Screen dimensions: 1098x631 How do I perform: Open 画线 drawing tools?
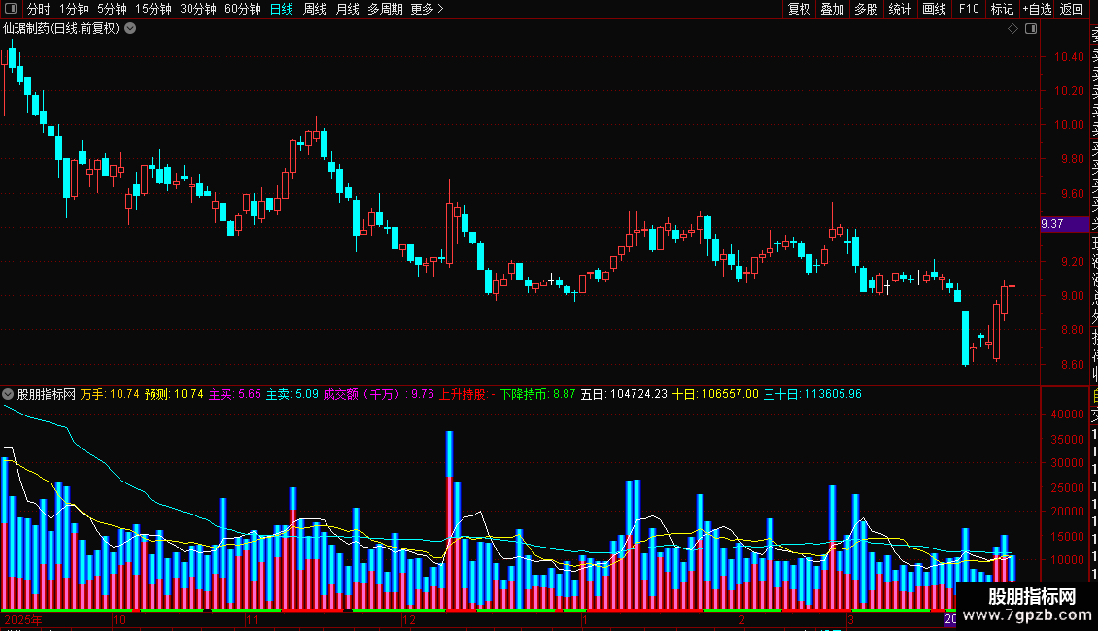coord(934,9)
